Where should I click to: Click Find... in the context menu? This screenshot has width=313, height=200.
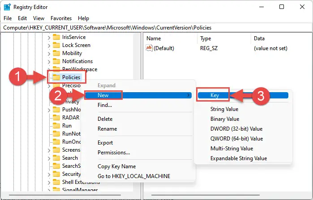[105, 105]
